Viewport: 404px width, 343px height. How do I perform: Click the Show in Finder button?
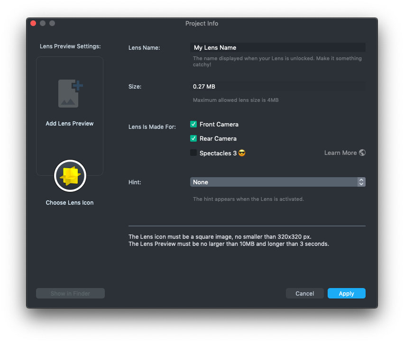(x=70, y=293)
